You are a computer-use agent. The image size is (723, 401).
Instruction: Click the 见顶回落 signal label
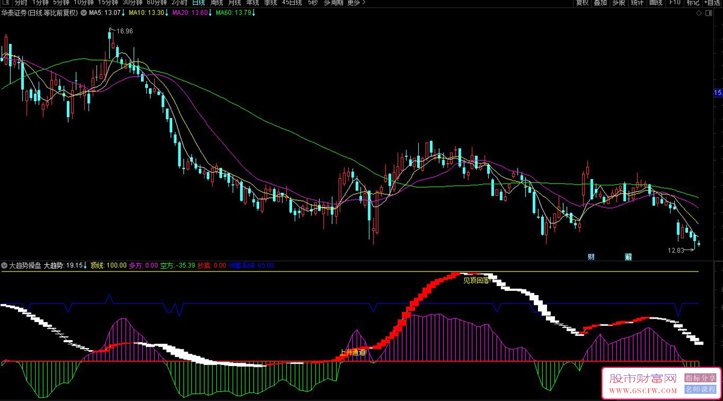[x=476, y=280]
